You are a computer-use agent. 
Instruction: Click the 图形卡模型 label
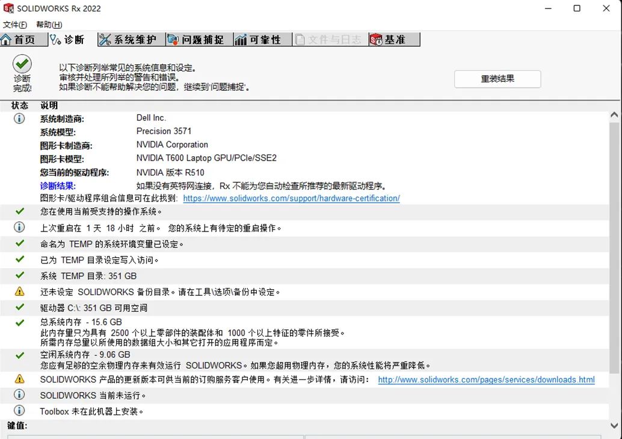point(62,159)
